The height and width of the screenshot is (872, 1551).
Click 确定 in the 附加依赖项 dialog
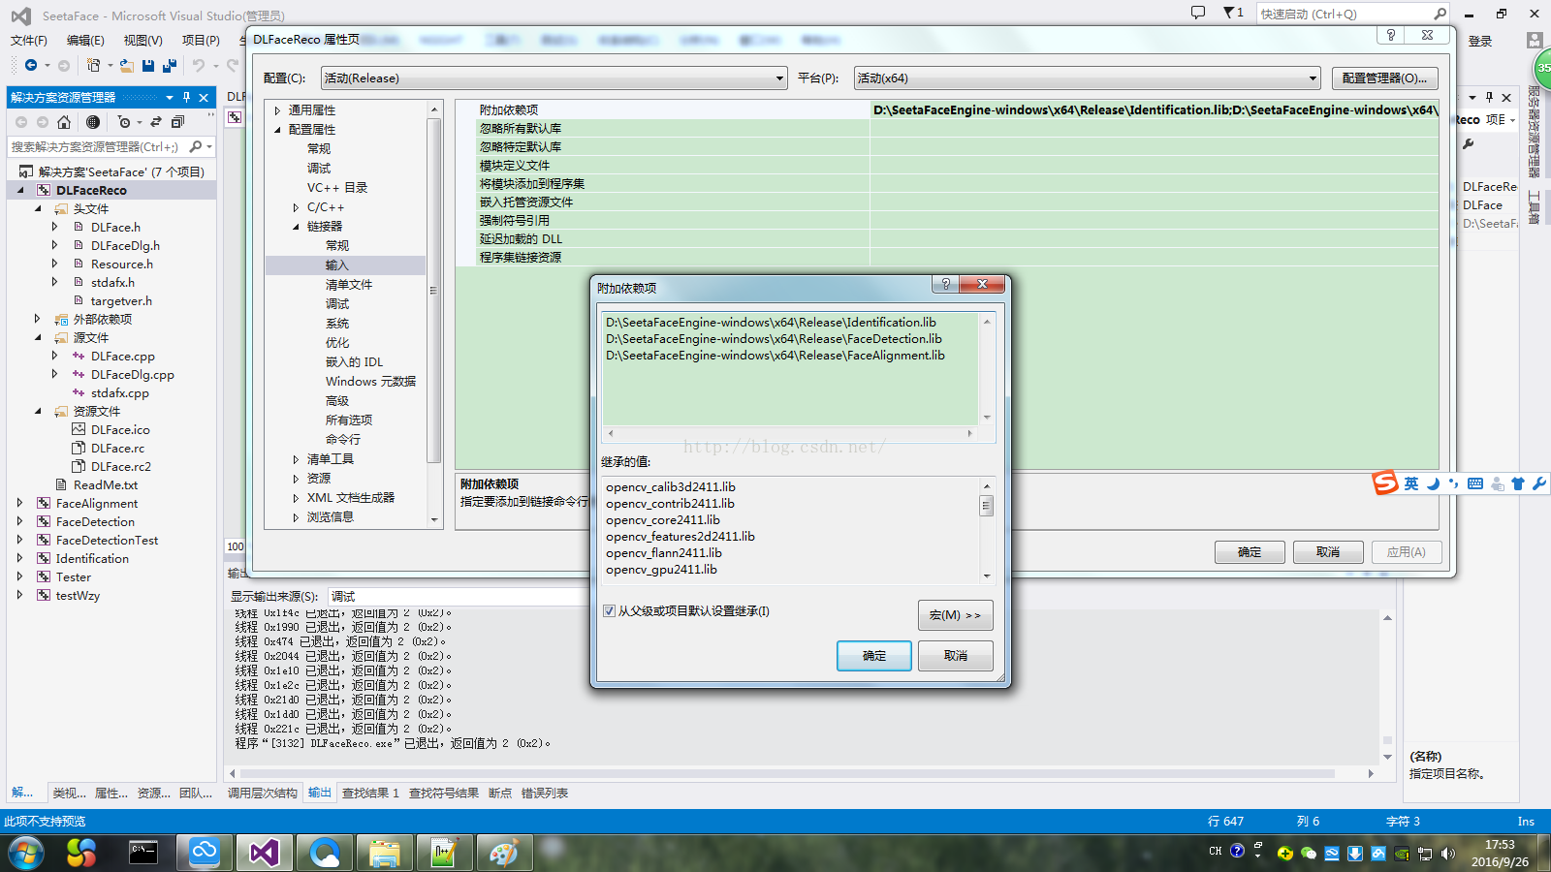pyautogui.click(x=874, y=656)
